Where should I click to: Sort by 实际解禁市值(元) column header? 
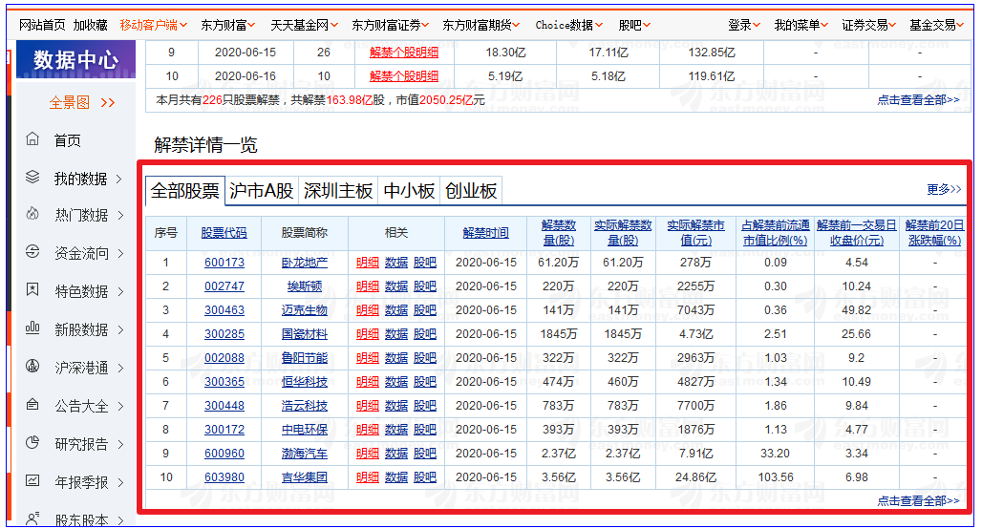coord(695,233)
